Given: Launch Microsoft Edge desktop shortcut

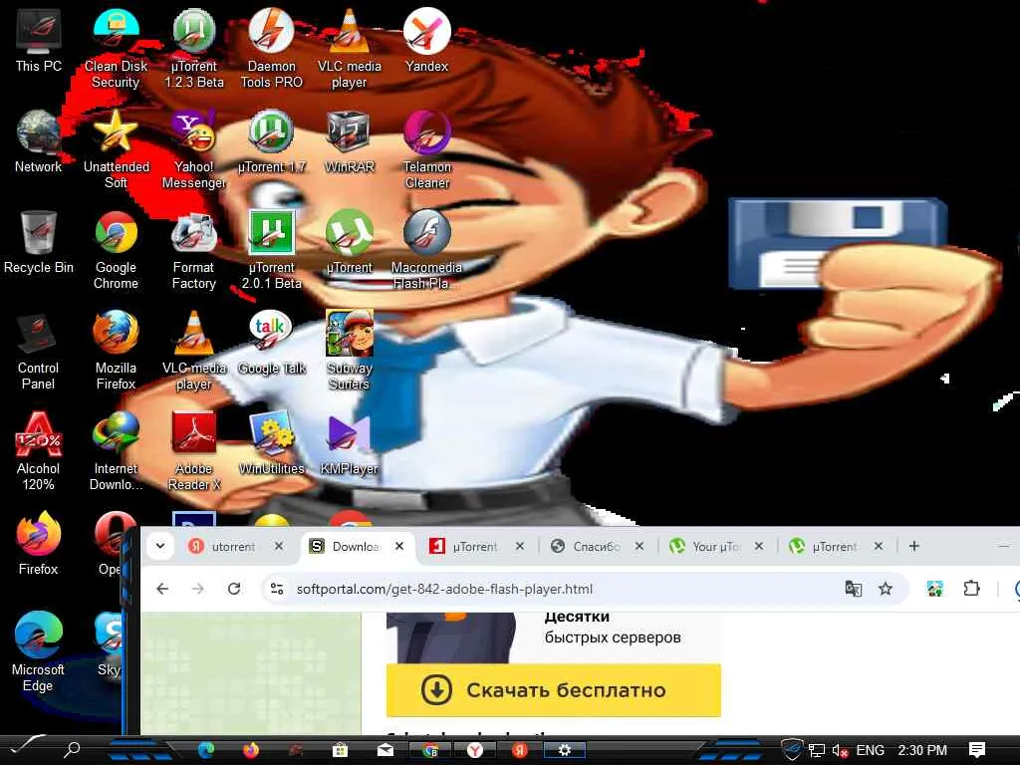Looking at the screenshot, I should [x=39, y=652].
